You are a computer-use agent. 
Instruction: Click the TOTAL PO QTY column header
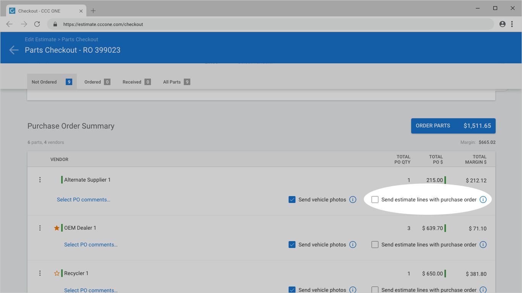point(402,159)
